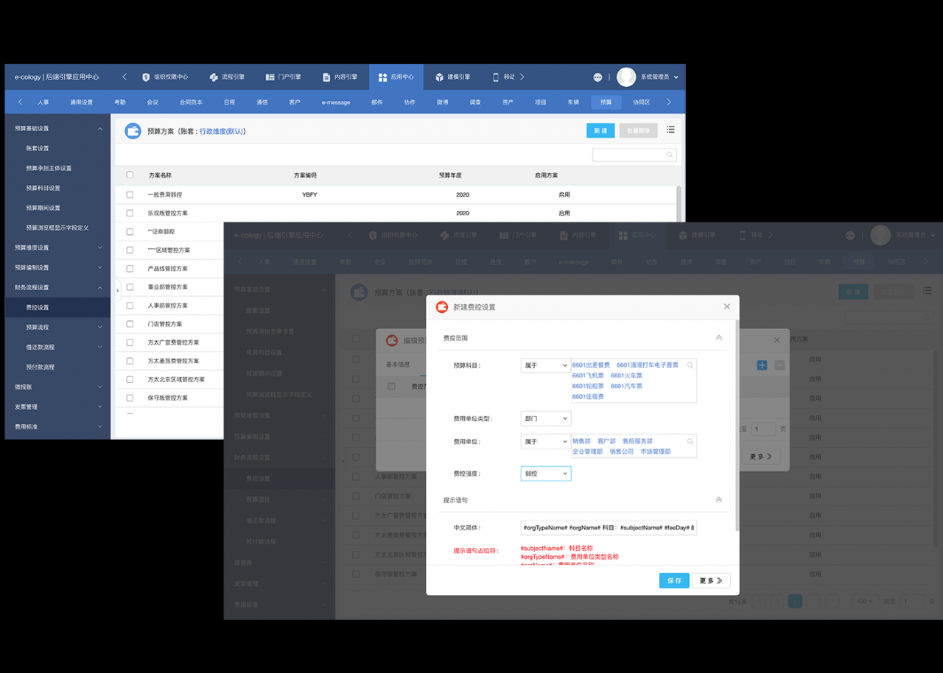Tick checkbox for 门店管控方案
This screenshot has height=673, width=943.
tap(130, 324)
